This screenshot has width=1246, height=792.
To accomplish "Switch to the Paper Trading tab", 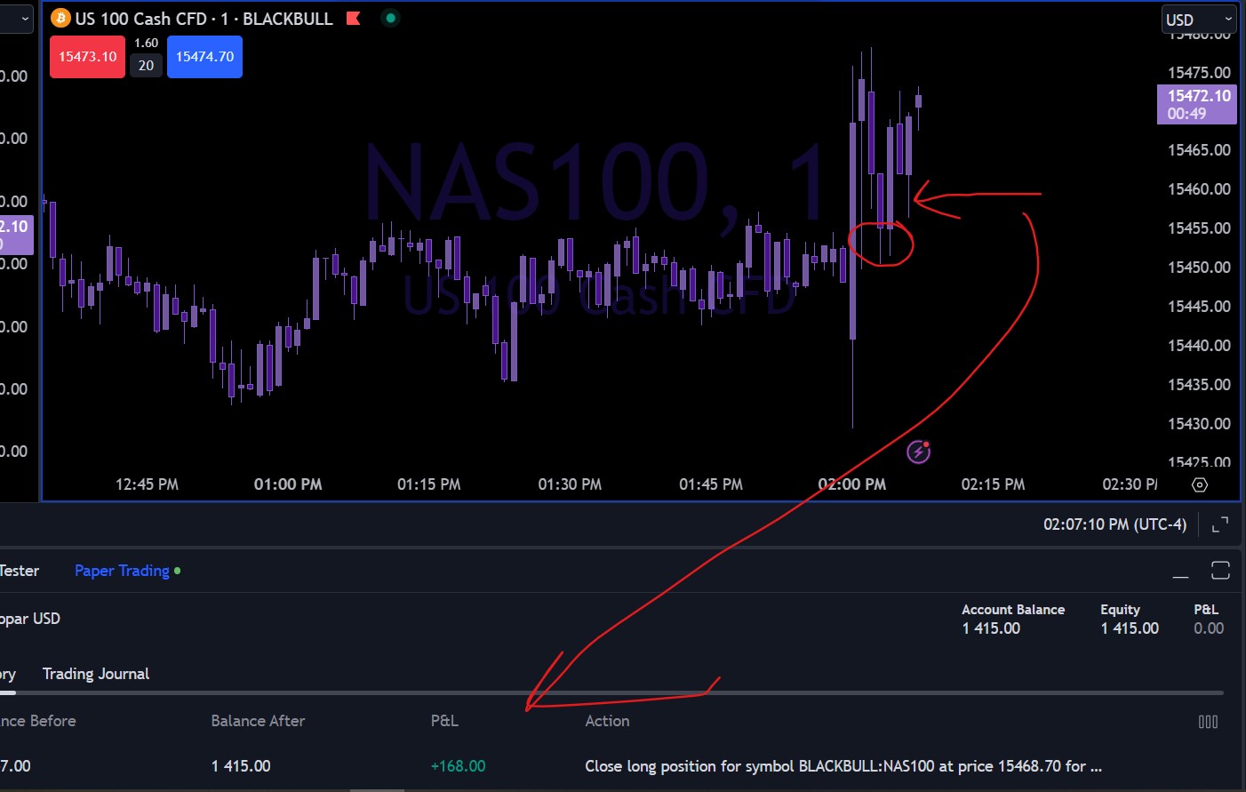I will point(122,571).
